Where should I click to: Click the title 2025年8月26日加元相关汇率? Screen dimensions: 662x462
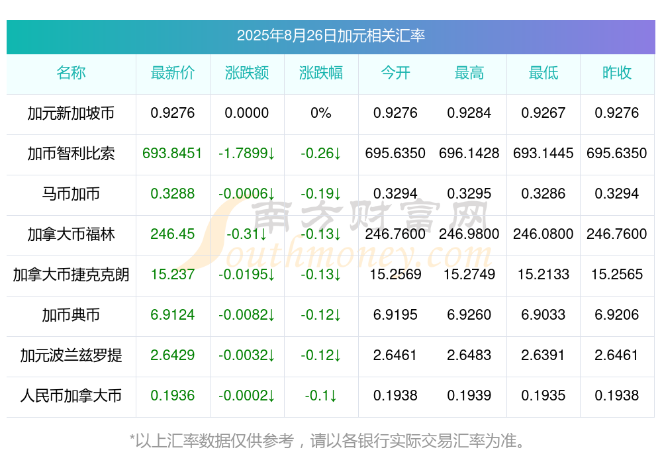click(x=330, y=36)
